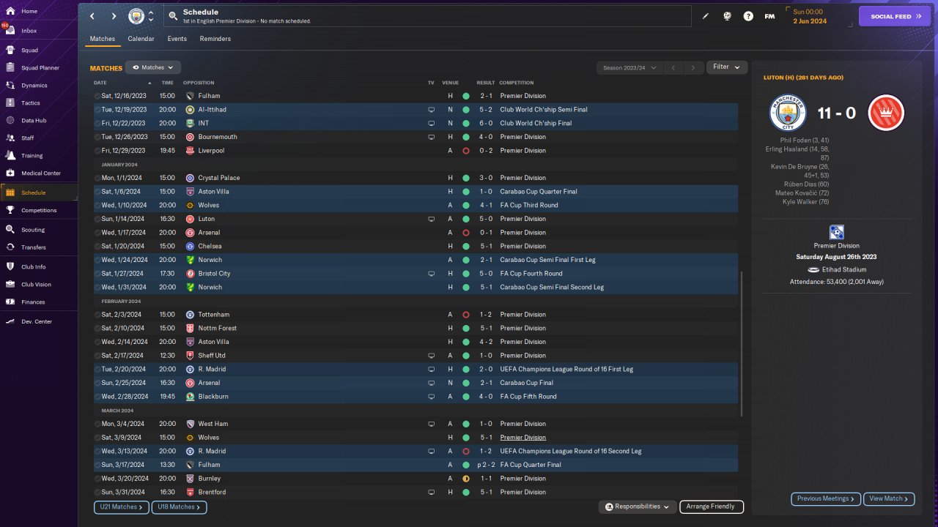Image resolution: width=938 pixels, height=527 pixels.
Task: Click the schedule list scrollbar
Action: pos(742,344)
